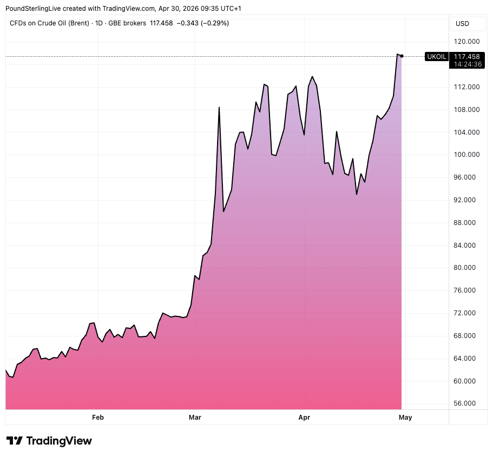Click the TradingView wordmark text
The image size is (493, 457).
(x=59, y=441)
